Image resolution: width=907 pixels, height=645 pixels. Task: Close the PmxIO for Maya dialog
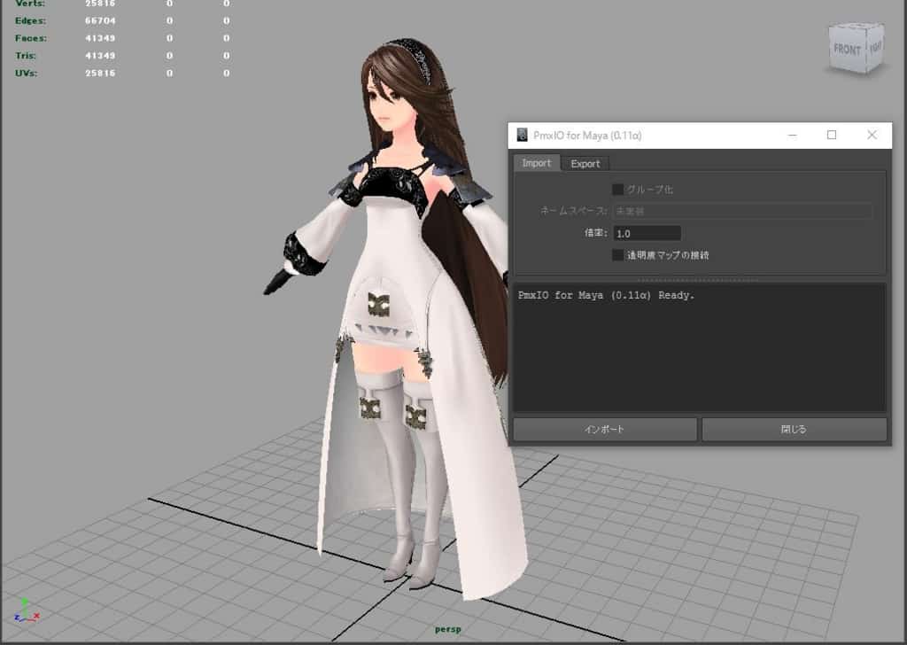[x=872, y=136]
